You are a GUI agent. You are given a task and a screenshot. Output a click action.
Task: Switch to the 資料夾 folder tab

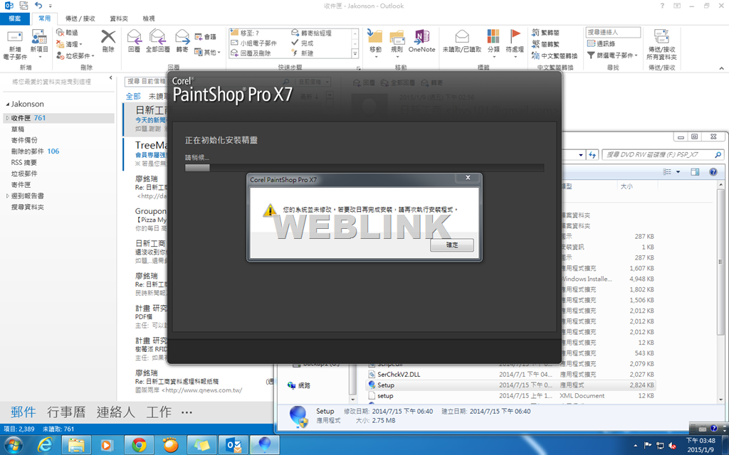pyautogui.click(x=119, y=18)
